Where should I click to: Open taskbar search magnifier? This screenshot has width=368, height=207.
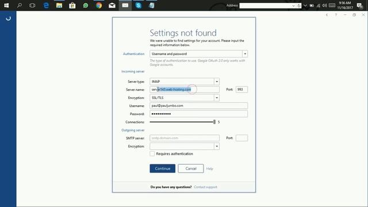click(x=20, y=5)
